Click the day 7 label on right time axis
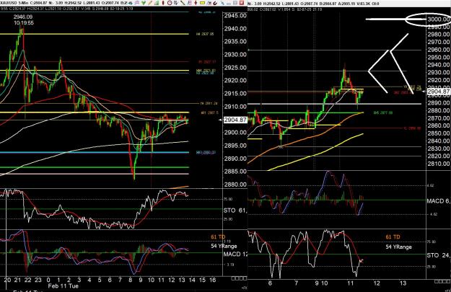This screenshot has width=451, height=292. 297,283
